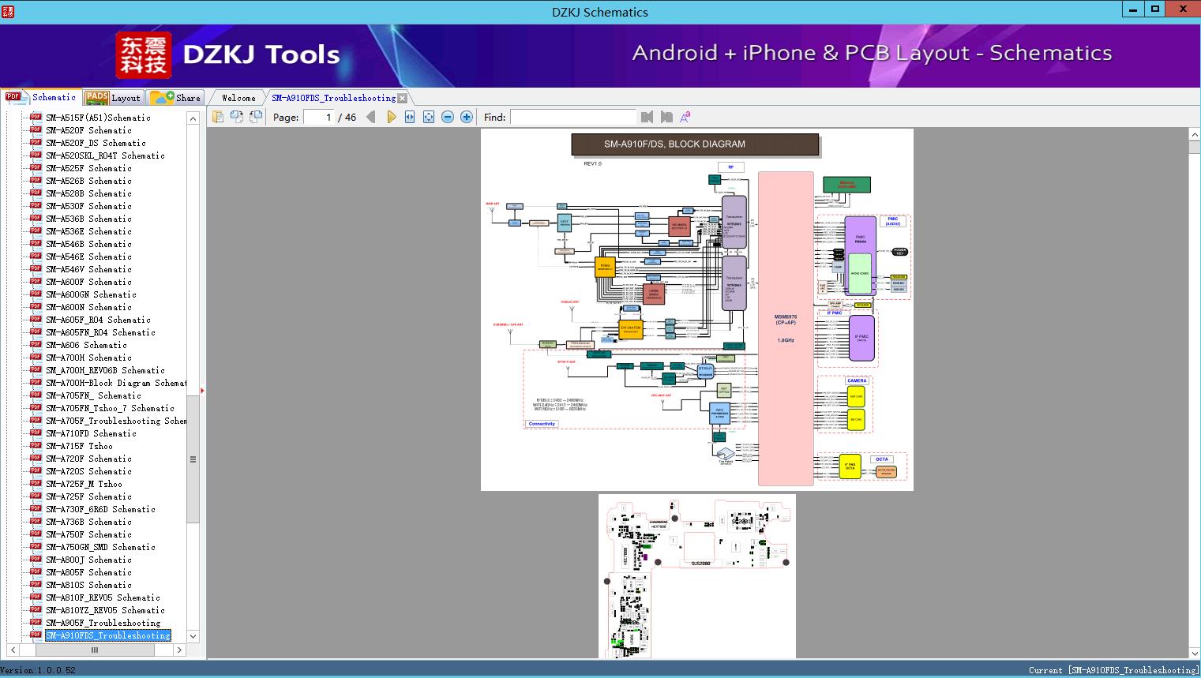Click the DZKJ red logo

(144, 55)
